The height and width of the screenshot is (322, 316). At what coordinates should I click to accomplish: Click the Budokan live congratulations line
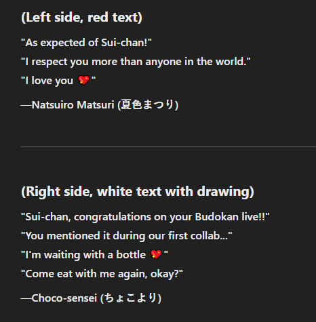coord(145,217)
